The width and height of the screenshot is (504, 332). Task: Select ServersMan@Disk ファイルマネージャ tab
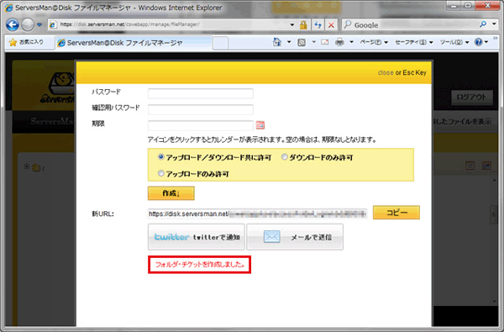point(133,43)
